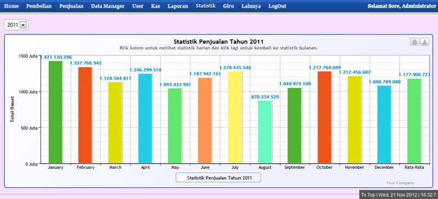Open the Lainnya menu
Viewport: 438px width, 199px height.
click(x=251, y=6)
